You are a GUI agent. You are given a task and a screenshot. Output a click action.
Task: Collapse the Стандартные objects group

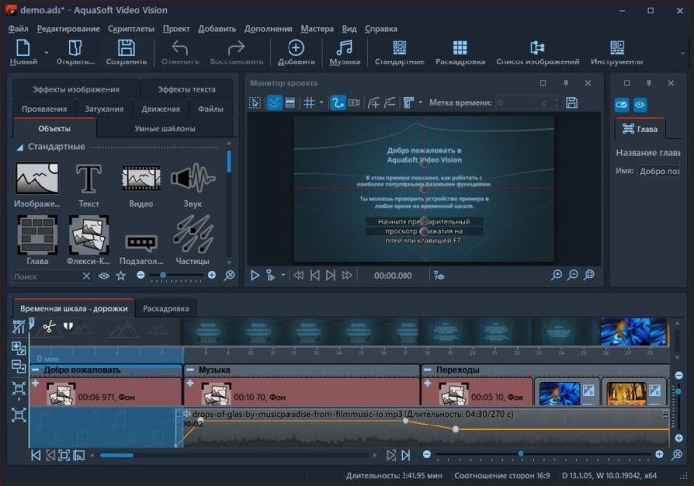point(20,147)
